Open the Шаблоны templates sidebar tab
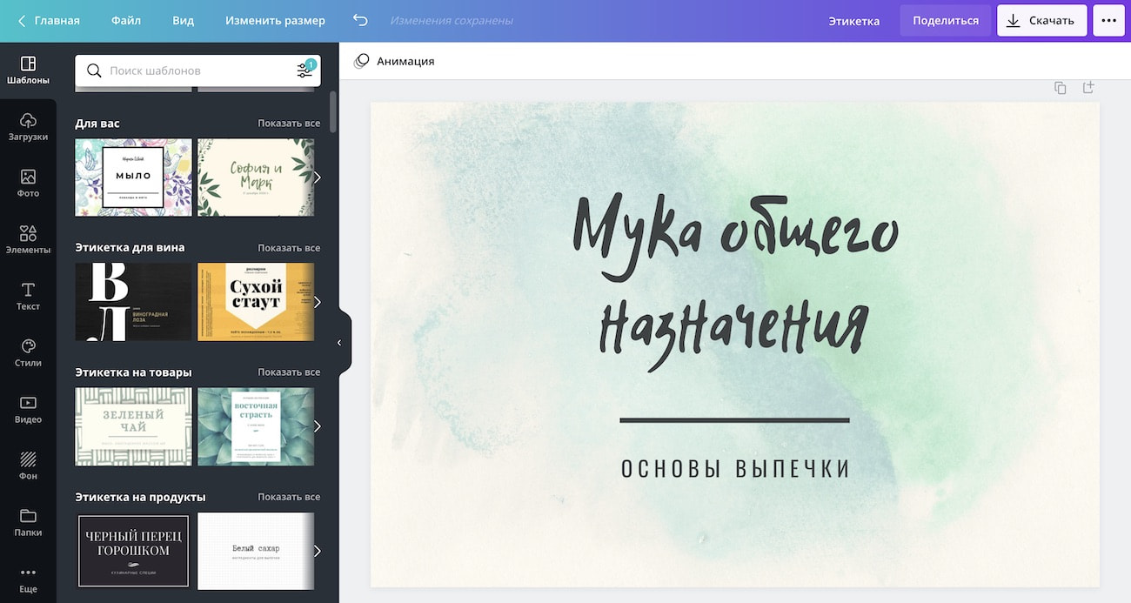This screenshot has width=1131, height=603. pos(28,70)
